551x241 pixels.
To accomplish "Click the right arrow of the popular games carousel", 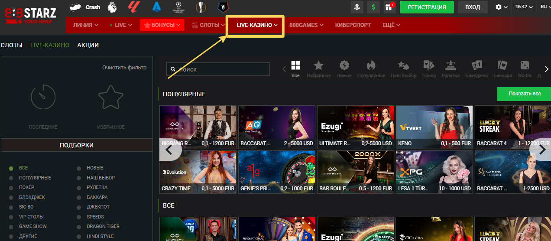I will click(542, 150).
